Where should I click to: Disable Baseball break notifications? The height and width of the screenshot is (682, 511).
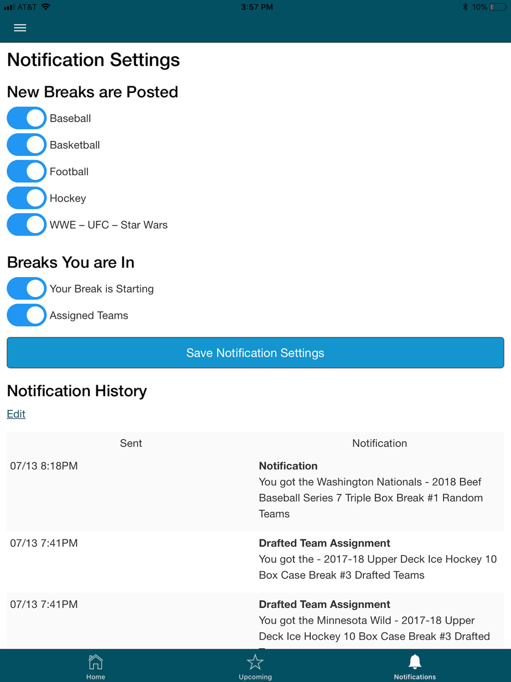(x=27, y=118)
